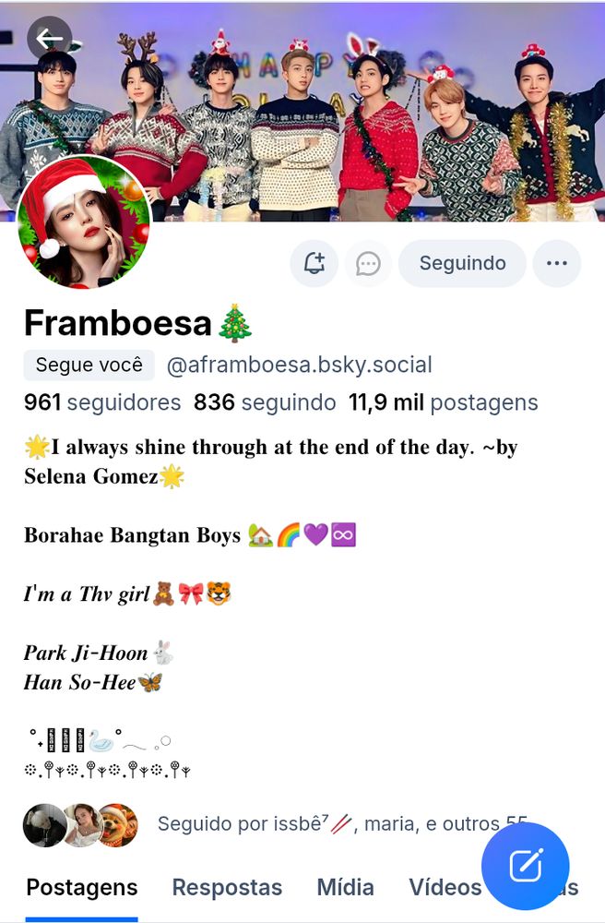Image resolution: width=605 pixels, height=923 pixels.
Task: Switch to the Mídia tab
Action: [x=345, y=887]
